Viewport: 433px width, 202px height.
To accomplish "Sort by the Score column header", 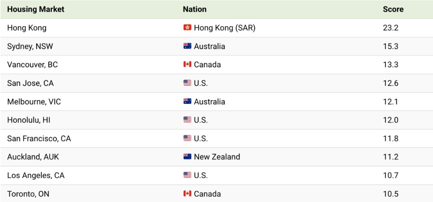I will (393, 9).
